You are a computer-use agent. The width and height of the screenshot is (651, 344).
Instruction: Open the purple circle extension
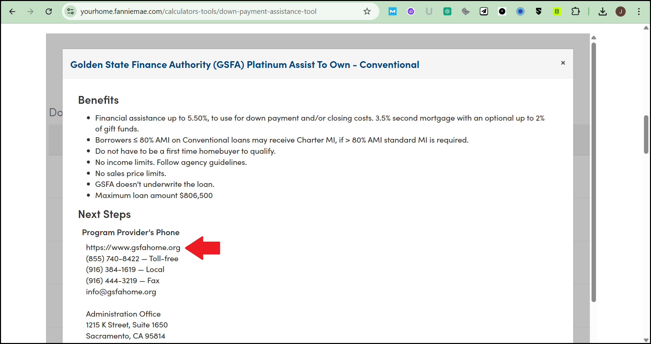(411, 11)
